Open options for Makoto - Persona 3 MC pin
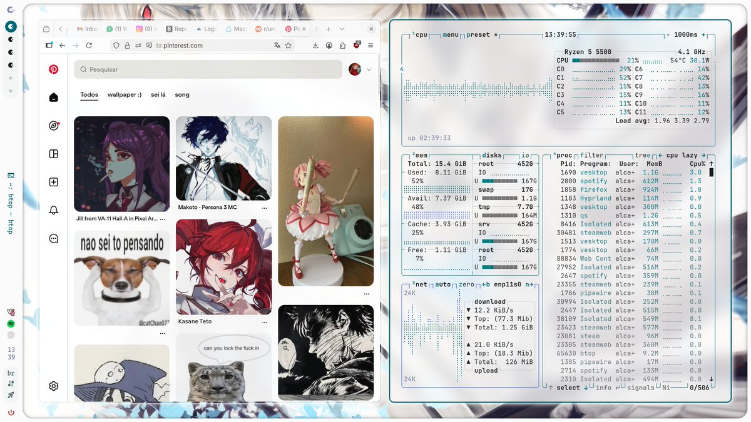The height and width of the screenshot is (422, 751). [265, 207]
